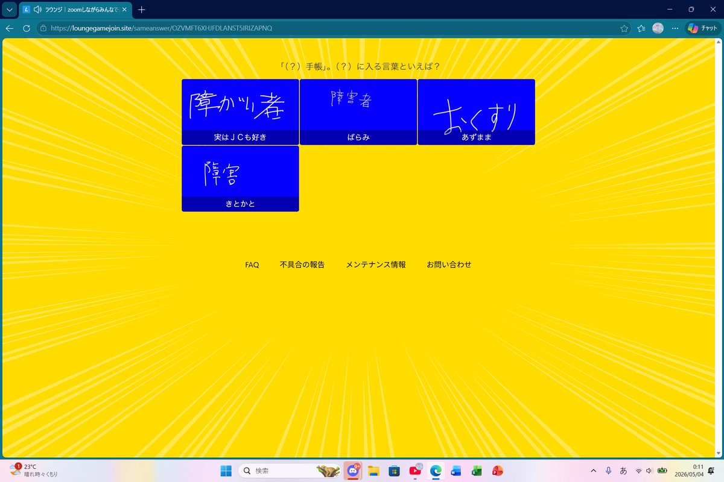Open Word from the taskbar

[456, 471]
